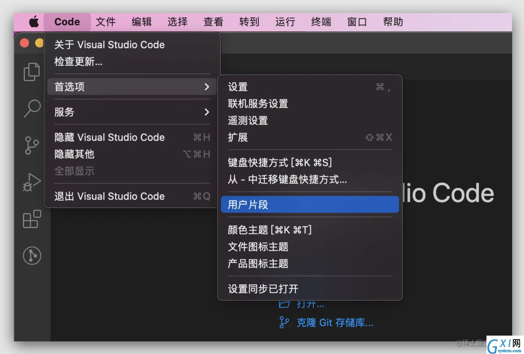Open 颜色主题 [⌘K ⌘T]

[x=310, y=230]
